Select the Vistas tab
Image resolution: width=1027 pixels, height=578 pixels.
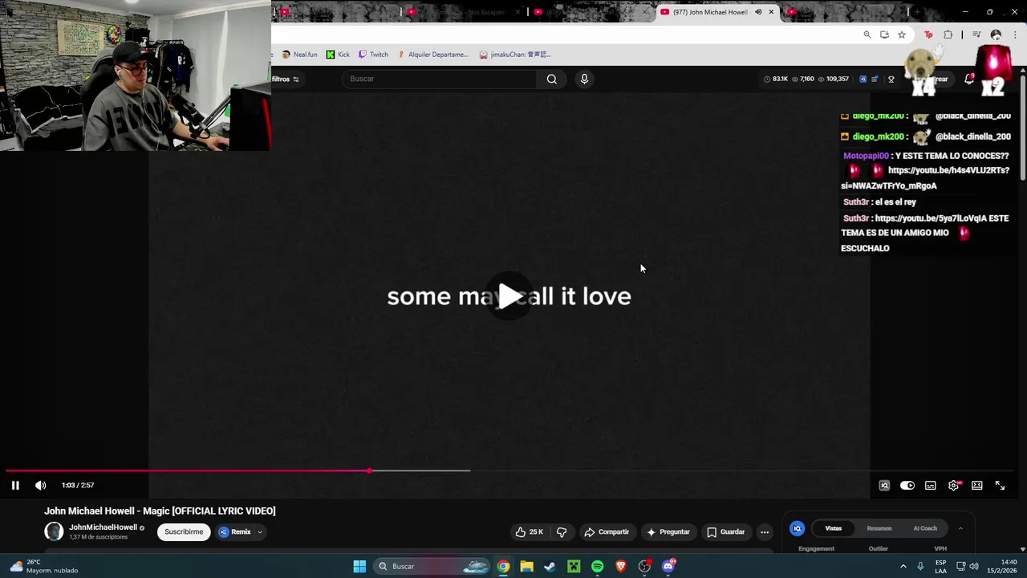point(834,528)
